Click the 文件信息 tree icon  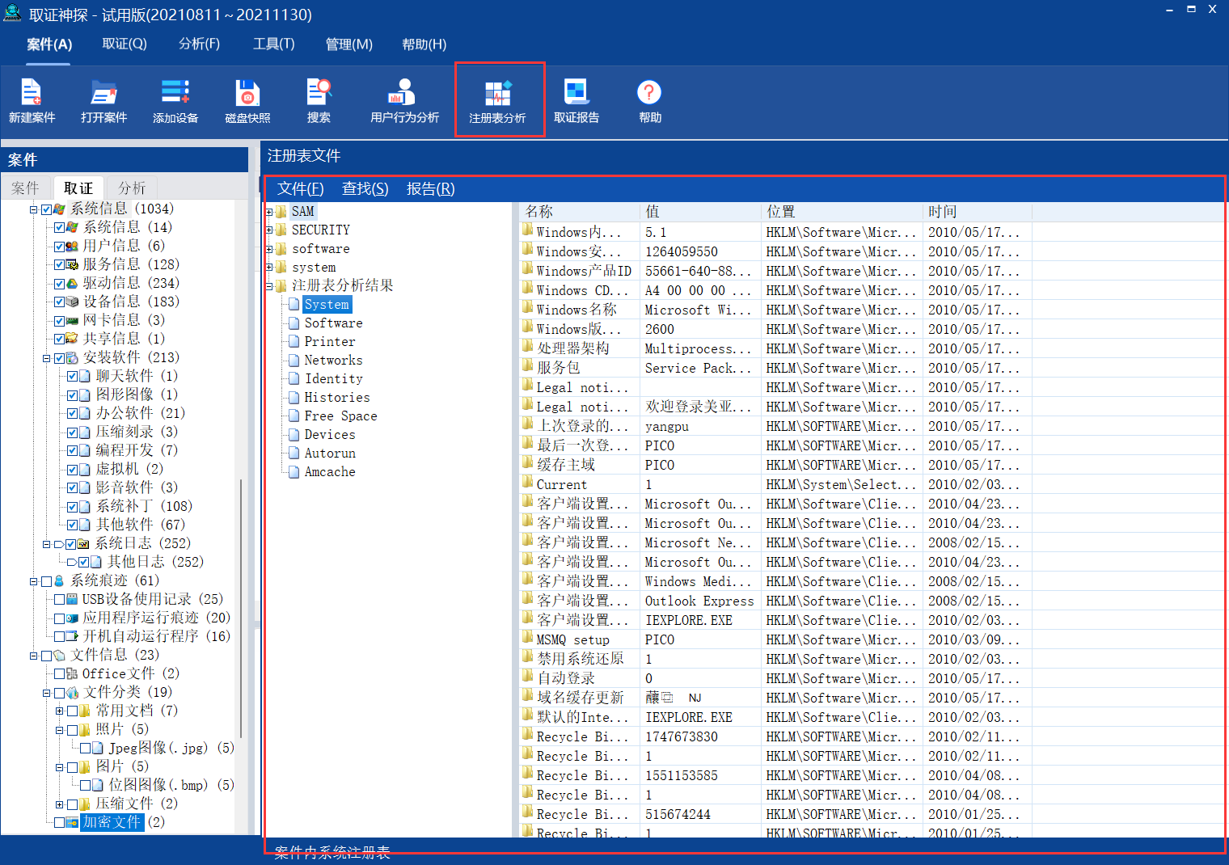[59, 655]
